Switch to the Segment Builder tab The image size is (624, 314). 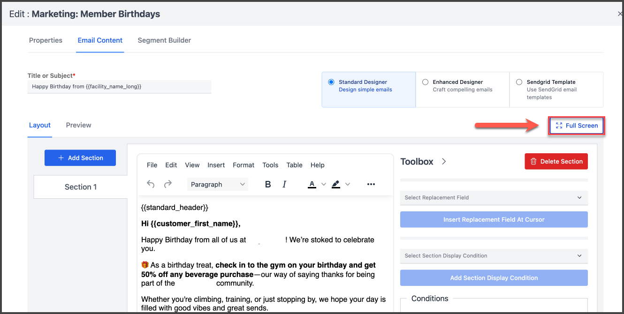(x=164, y=40)
